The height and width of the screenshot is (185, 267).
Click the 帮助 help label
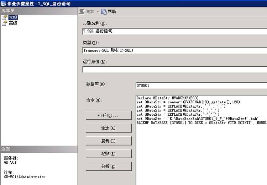[112, 12]
